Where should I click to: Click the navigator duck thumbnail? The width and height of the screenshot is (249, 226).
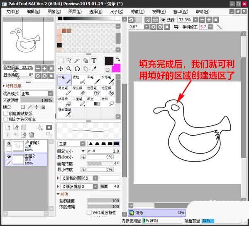click(x=28, y=41)
